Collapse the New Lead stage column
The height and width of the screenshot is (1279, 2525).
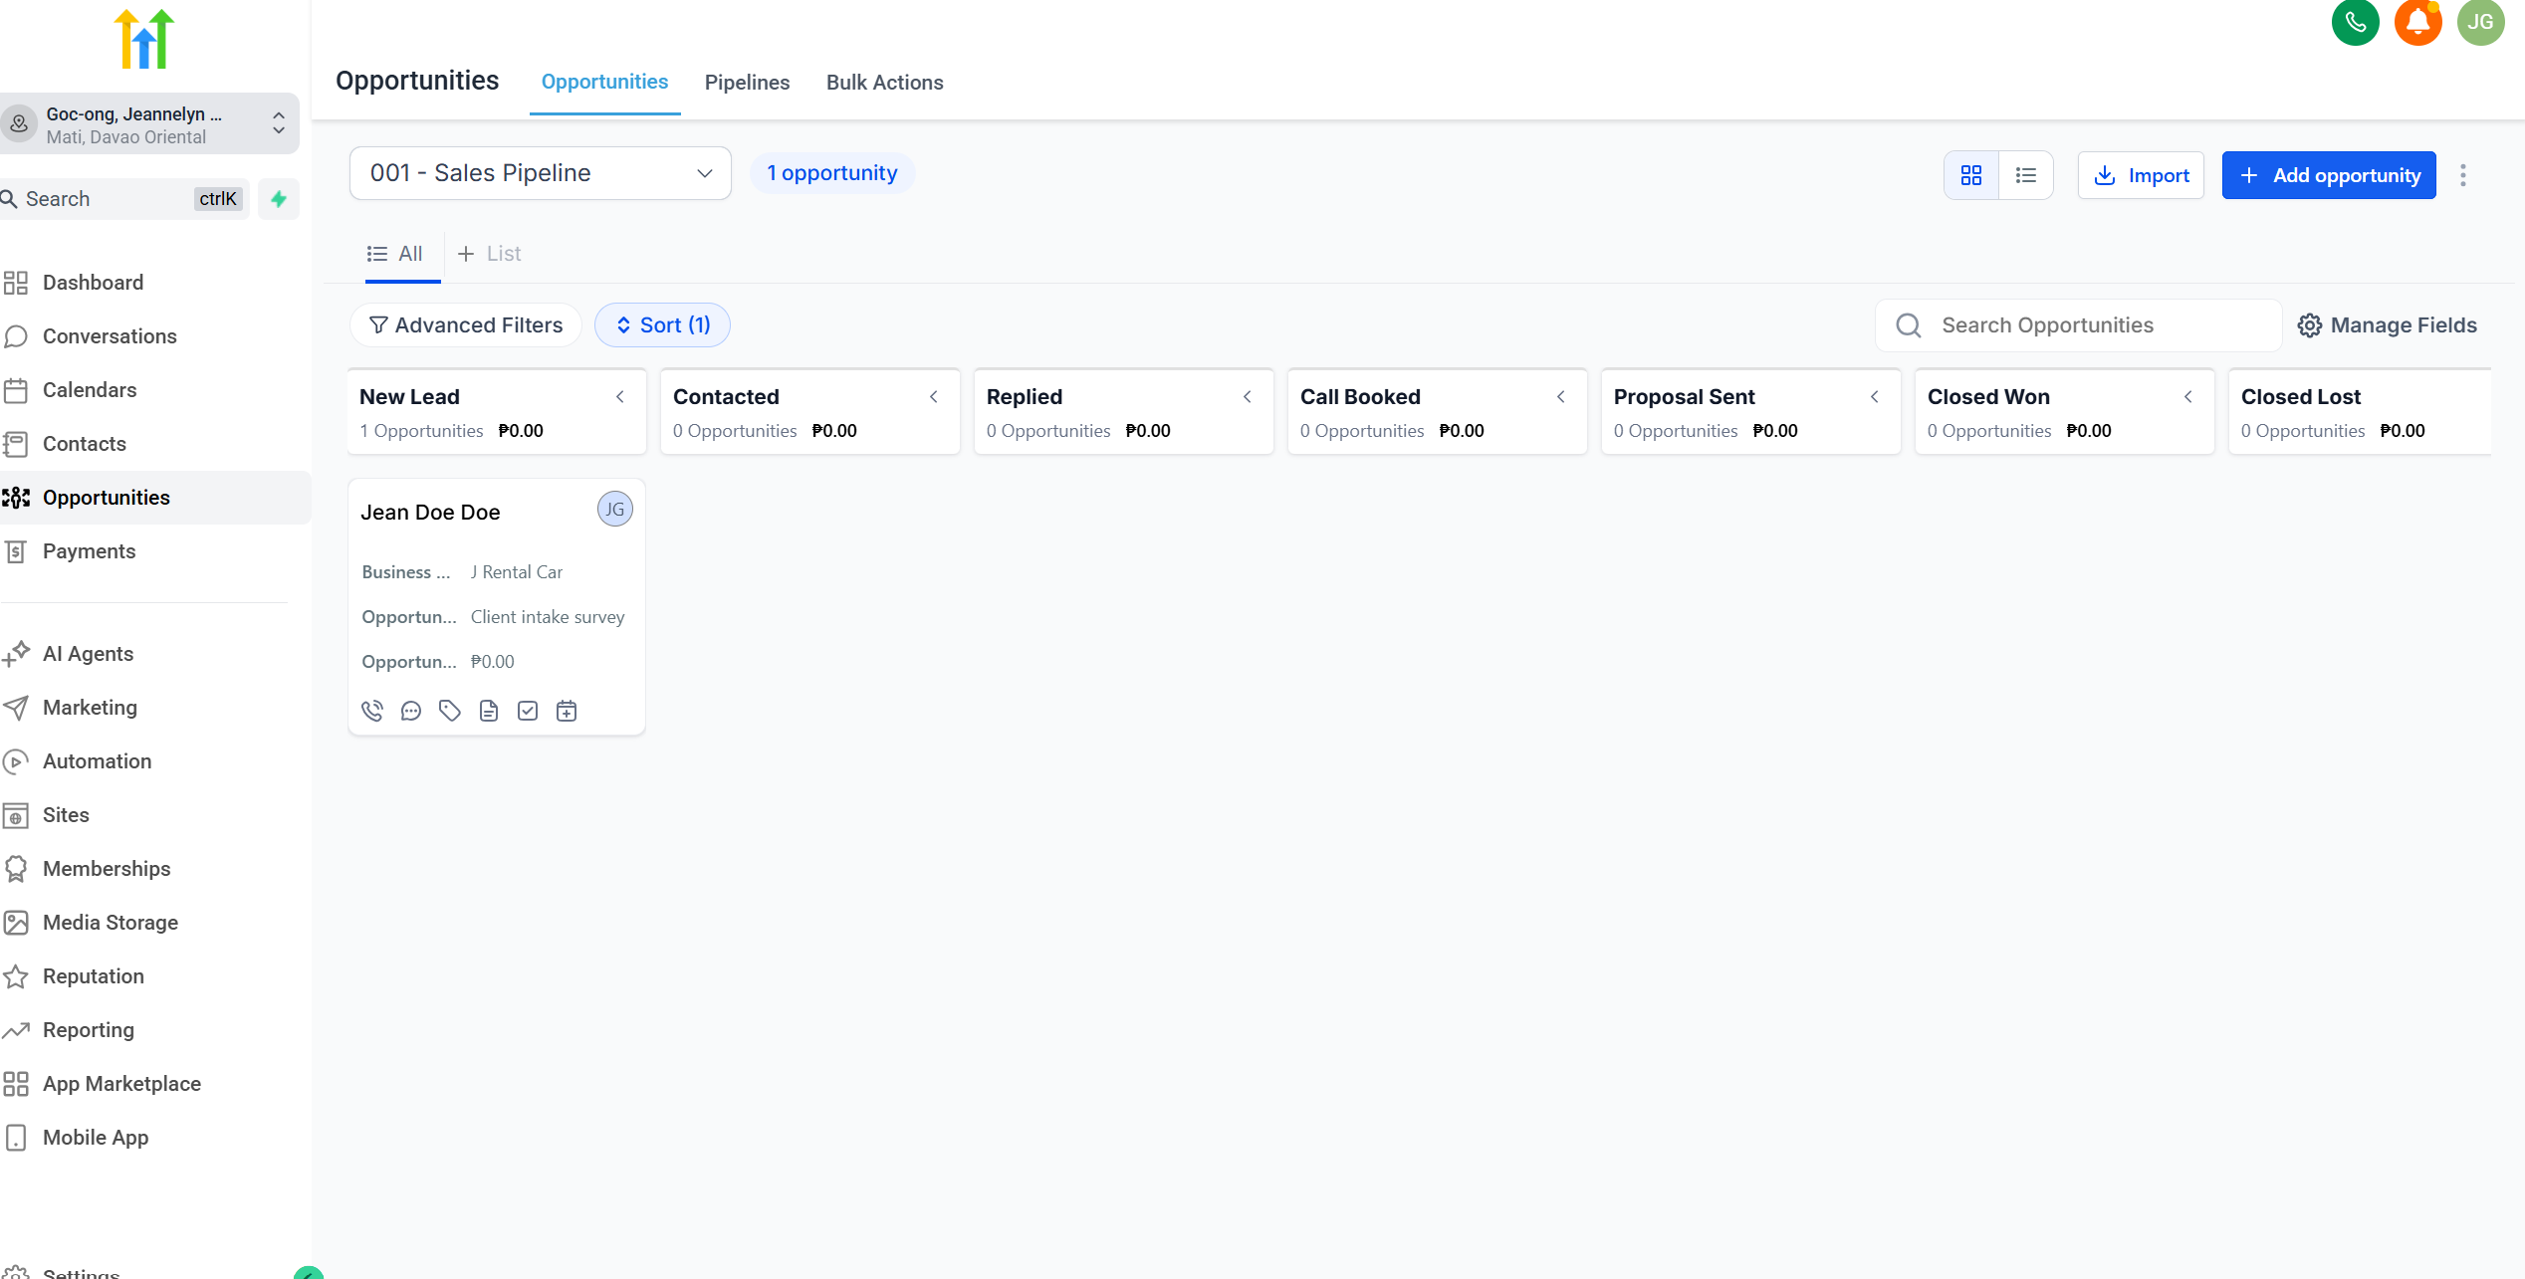click(620, 397)
